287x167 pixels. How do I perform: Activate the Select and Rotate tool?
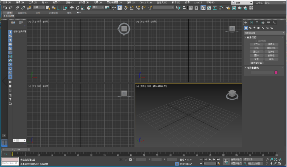click(78, 8)
